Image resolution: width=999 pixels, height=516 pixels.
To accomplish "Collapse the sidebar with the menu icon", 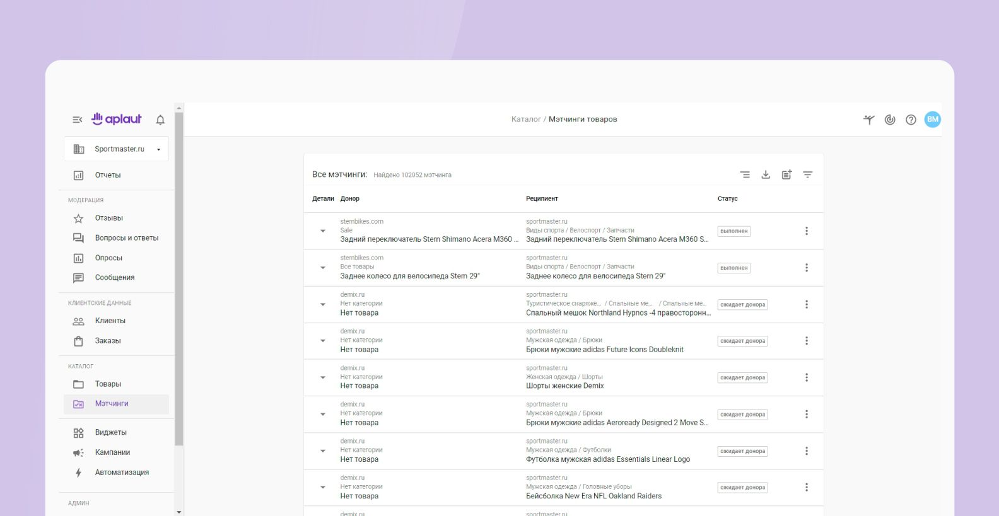I will point(77,120).
